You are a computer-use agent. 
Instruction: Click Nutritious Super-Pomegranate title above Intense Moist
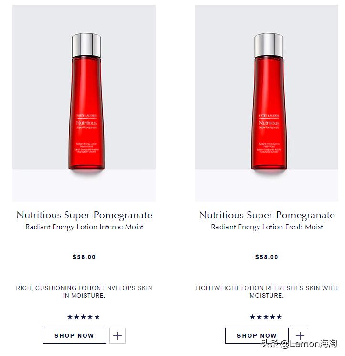84,215
